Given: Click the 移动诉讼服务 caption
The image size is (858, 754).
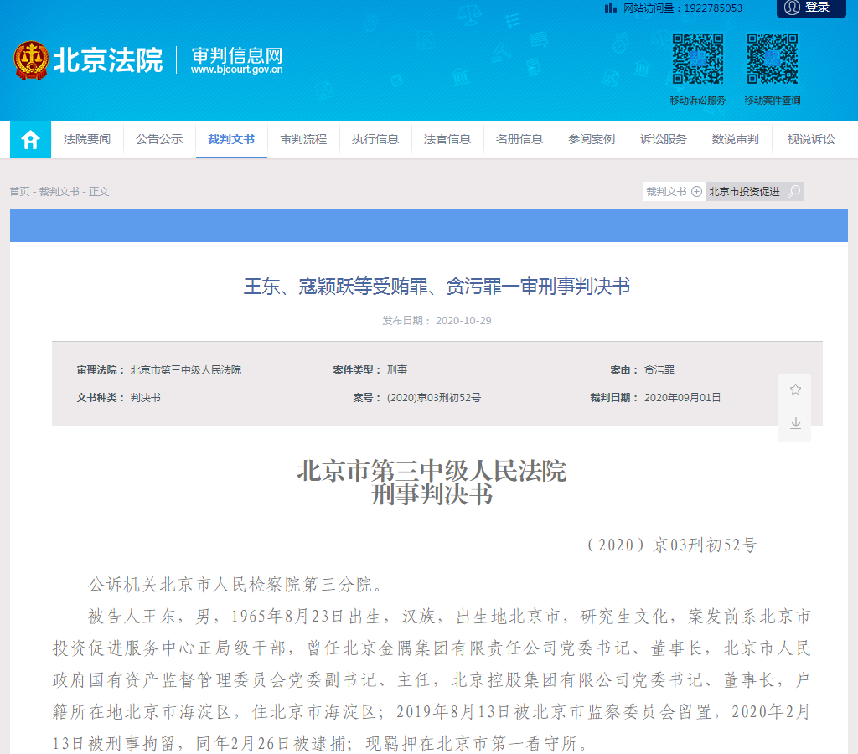Looking at the screenshot, I should [x=698, y=101].
